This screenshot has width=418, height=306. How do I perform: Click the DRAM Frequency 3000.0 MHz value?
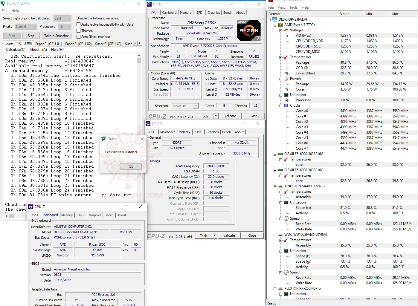click(216, 166)
